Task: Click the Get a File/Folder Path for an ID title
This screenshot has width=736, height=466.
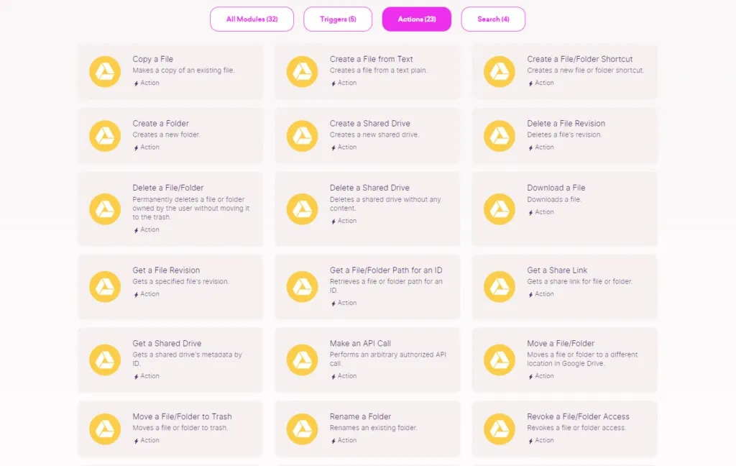Action: [386, 270]
